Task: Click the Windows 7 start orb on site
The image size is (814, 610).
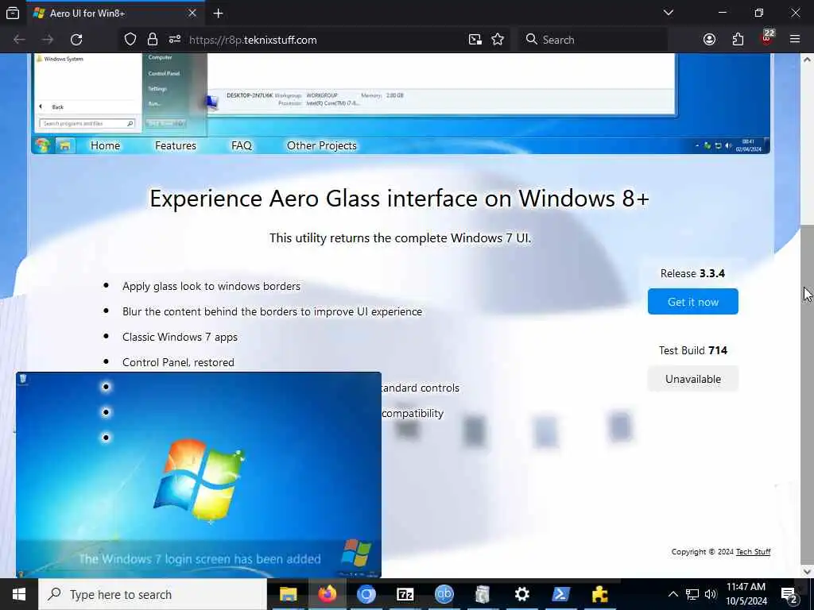Action: 43,146
